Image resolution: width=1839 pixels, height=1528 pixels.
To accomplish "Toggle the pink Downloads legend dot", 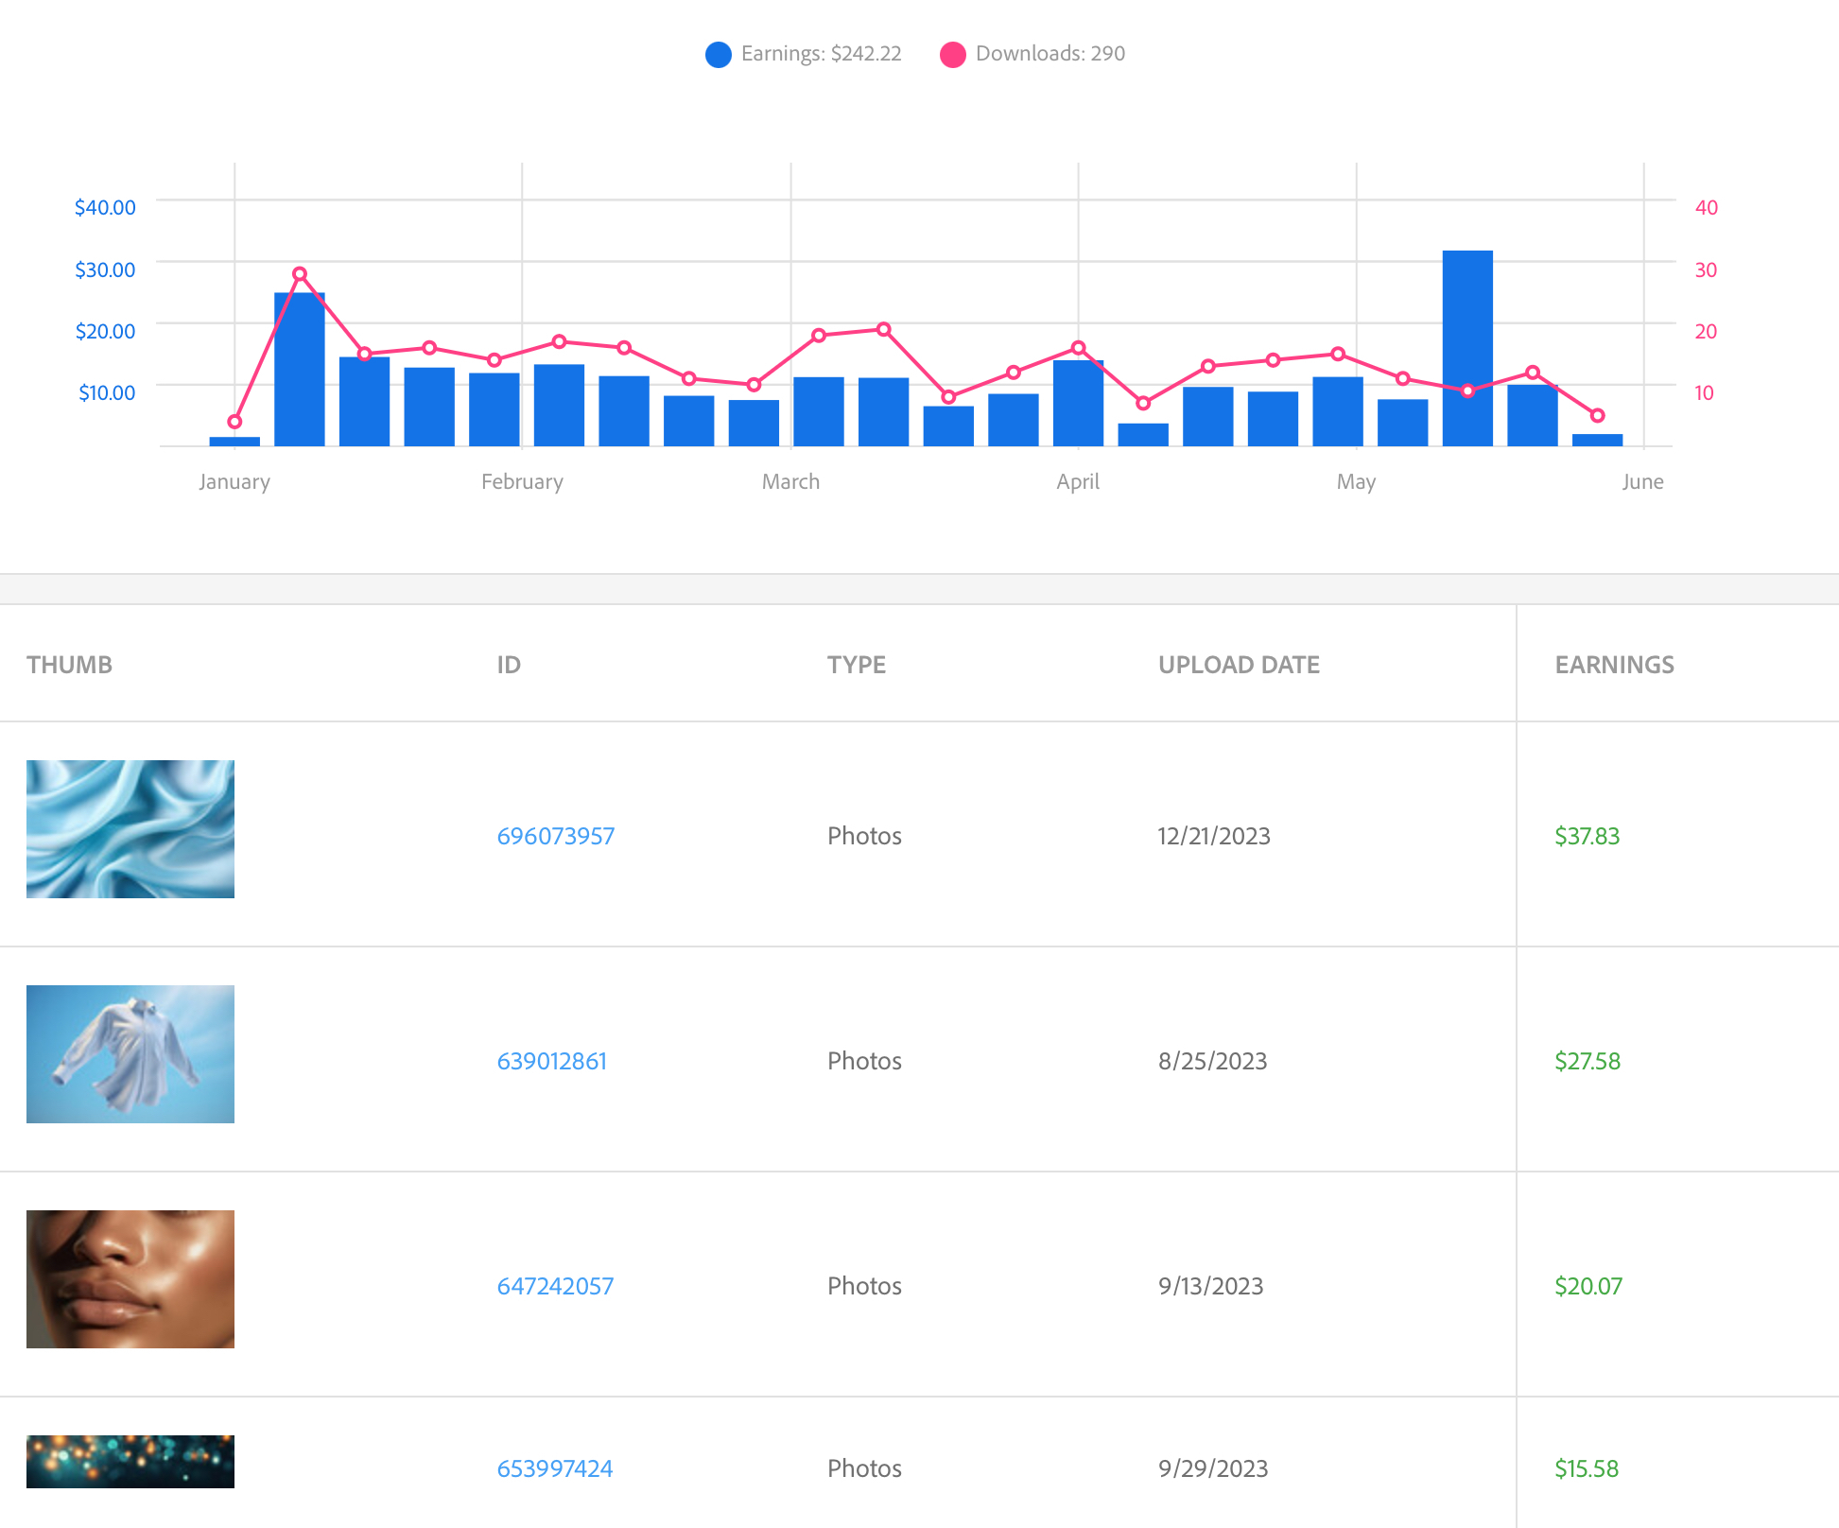I will point(952,55).
